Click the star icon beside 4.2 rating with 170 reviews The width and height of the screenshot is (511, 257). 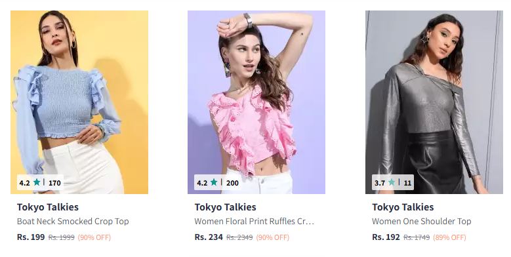37,182
